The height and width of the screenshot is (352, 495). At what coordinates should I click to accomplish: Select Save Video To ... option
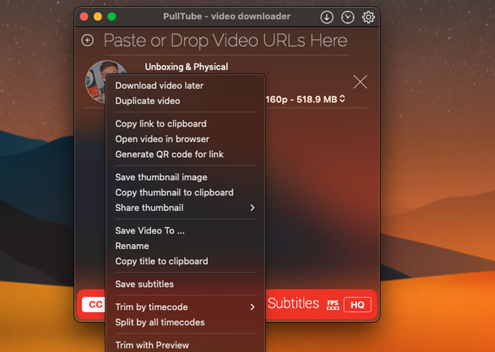click(x=185, y=231)
